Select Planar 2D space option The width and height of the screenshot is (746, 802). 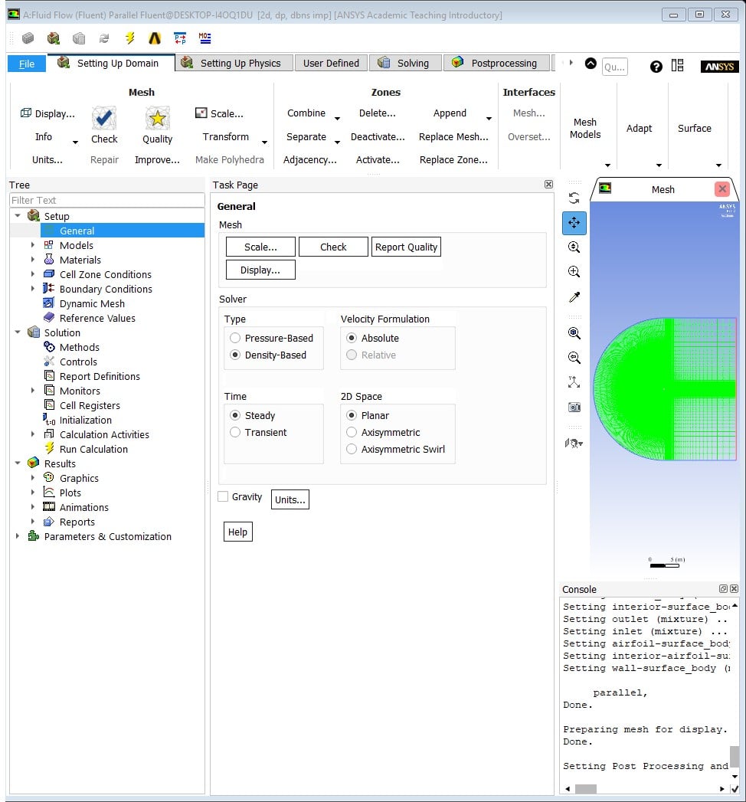352,415
